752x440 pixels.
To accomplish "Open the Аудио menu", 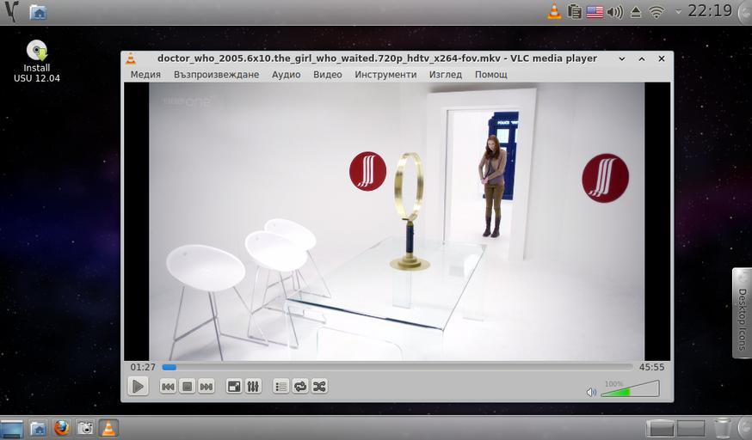I will (x=286, y=75).
